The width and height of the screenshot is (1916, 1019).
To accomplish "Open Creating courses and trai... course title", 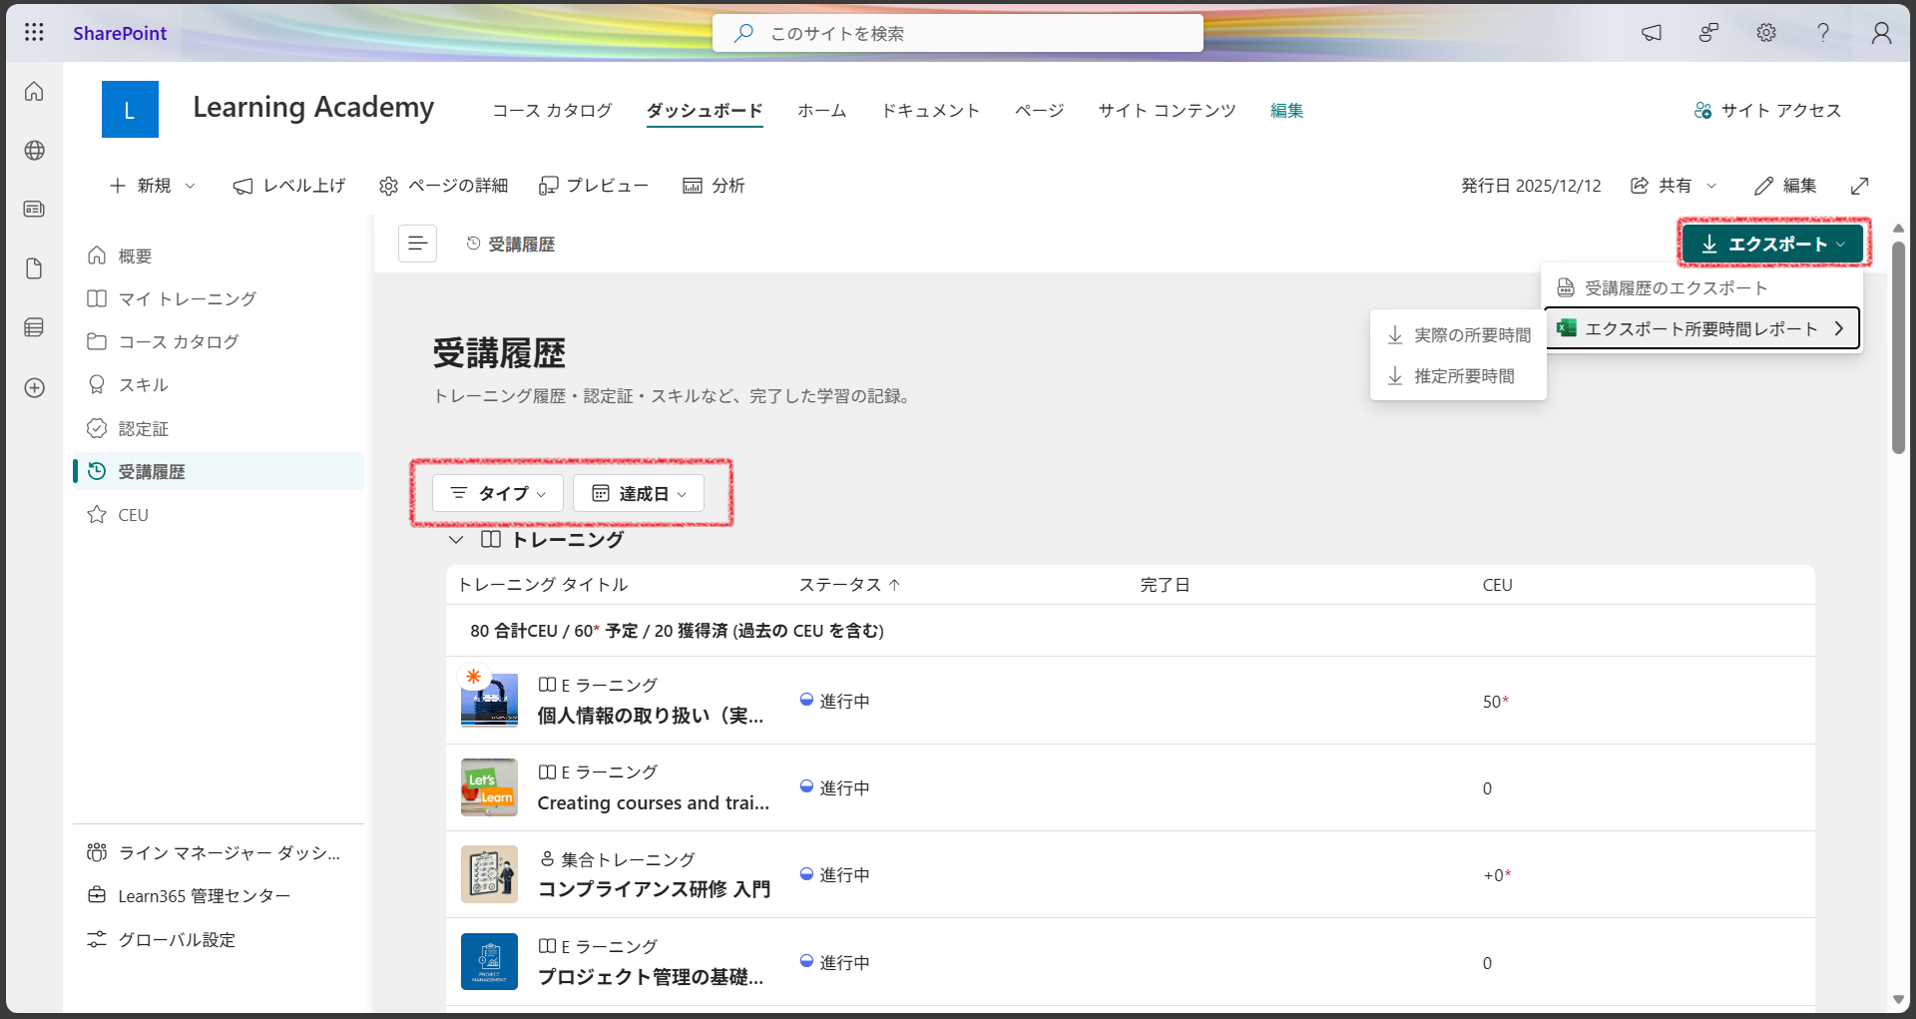I will click(653, 803).
